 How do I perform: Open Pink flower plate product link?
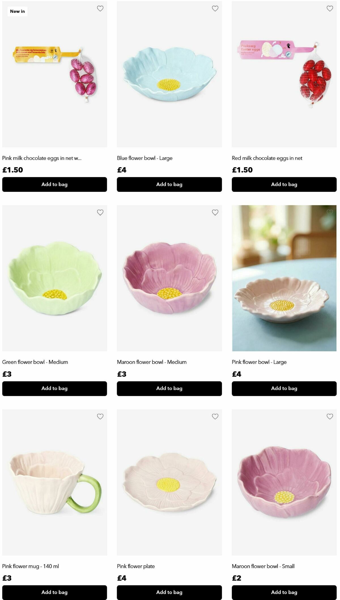tap(136, 566)
